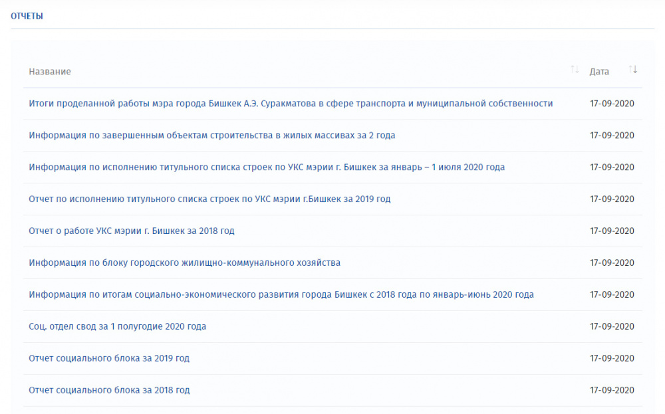Open the титульного списка строек за январь report
The height and width of the screenshot is (414, 665).
pyautogui.click(x=266, y=167)
